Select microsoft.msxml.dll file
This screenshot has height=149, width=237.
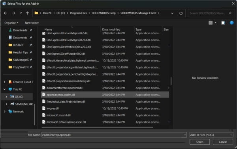[105, 115]
